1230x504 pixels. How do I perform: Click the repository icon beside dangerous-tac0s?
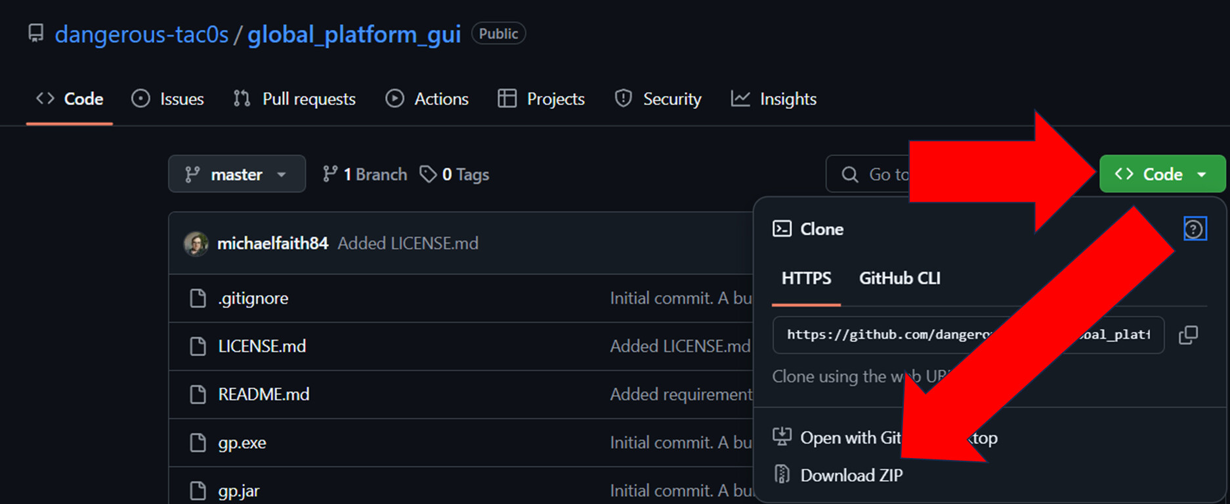pyautogui.click(x=36, y=33)
